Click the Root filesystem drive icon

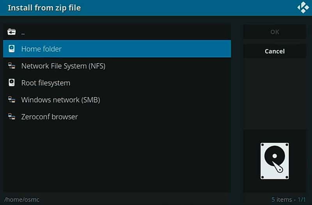tap(12, 83)
